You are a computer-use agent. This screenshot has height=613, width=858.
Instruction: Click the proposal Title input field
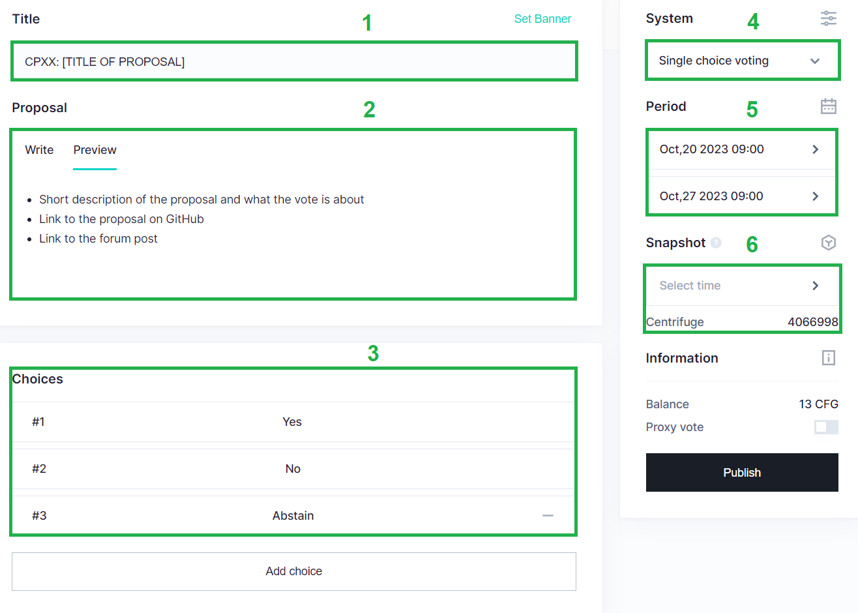pos(293,62)
